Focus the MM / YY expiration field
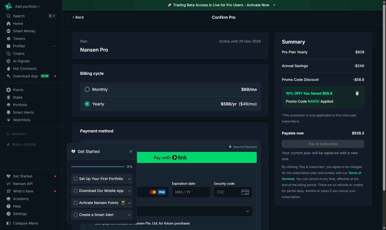386x230 pixels. tap(191, 192)
